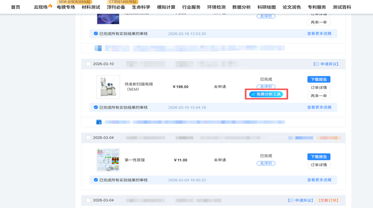Screen dimensions: 373x208
Task: Expand 查看更多进展 on the 2026-03-16 order
Action: point(319,34)
